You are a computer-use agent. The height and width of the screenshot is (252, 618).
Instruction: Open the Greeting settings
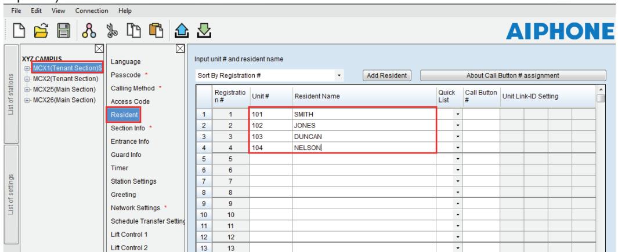124,195
